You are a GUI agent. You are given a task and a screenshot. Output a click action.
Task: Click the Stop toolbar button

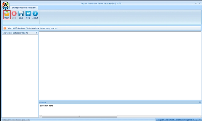pyautogui.click(x=14, y=15)
